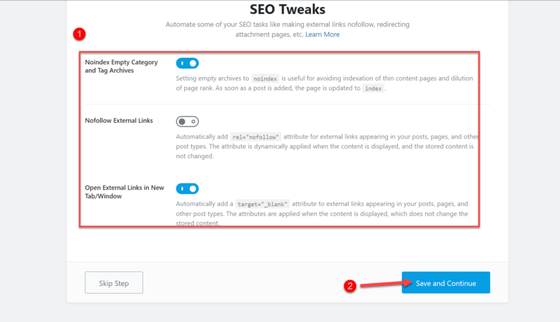Enable the Nofollow External Links switch
This screenshot has height=322, width=560.
tap(187, 121)
